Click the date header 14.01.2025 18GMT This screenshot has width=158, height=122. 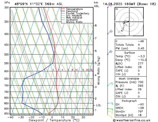(119, 4)
